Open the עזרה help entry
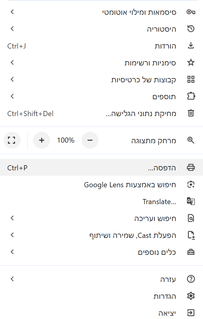Viewport: 203px width, 319px height. 168,279
